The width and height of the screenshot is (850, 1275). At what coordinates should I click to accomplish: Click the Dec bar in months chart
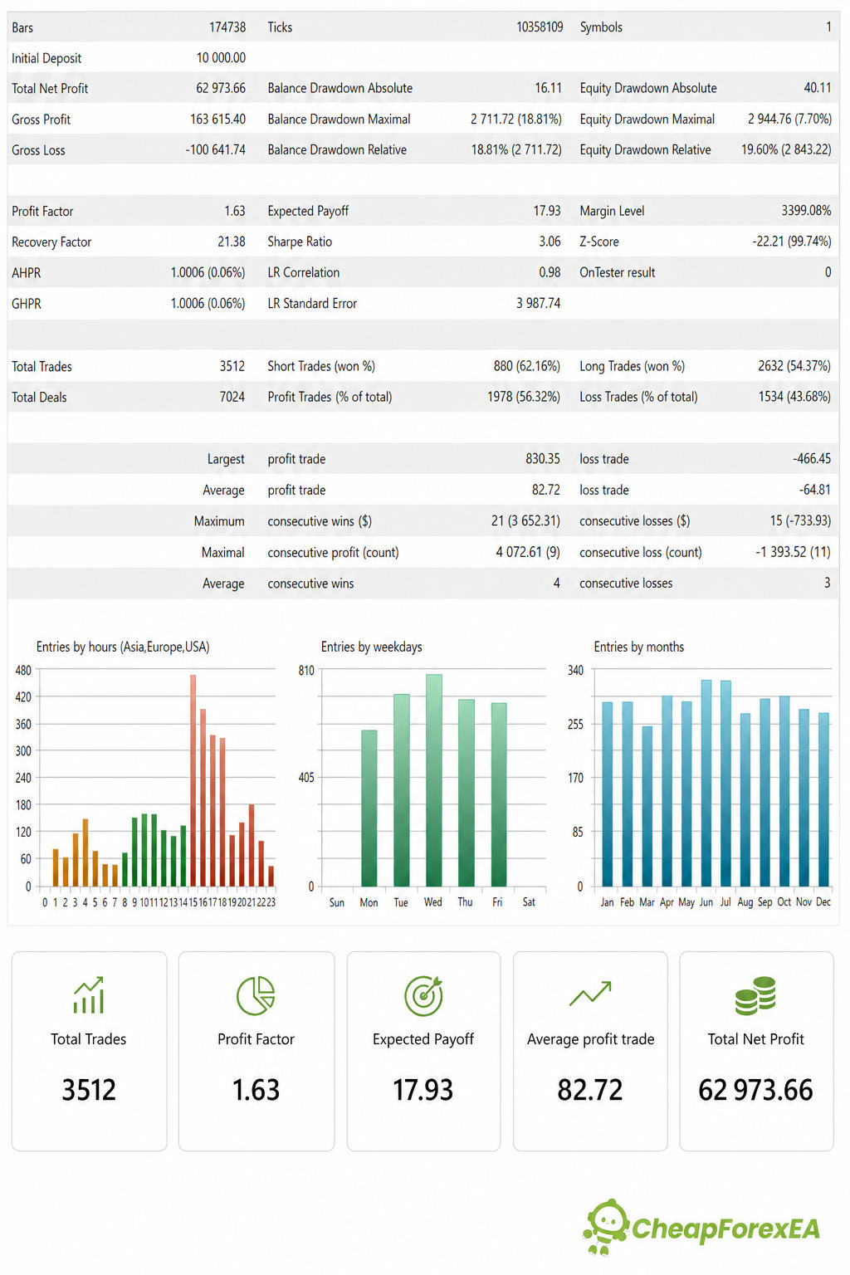(x=823, y=799)
